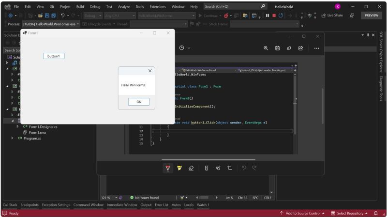Open the Thread dropdown
The image size is (387, 218).
pyautogui.click(x=158, y=24)
